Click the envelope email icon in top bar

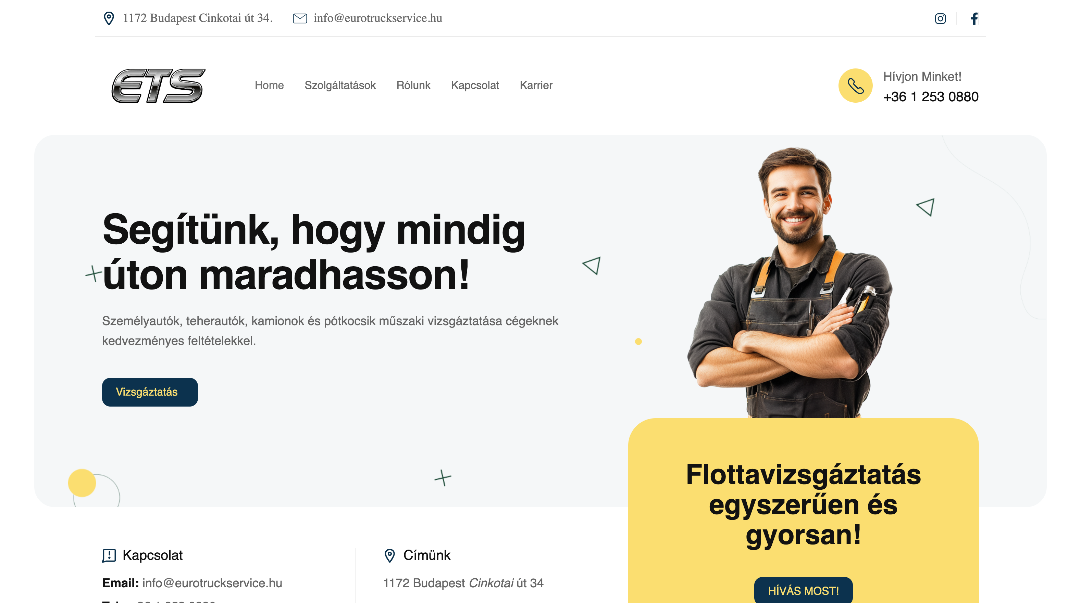click(300, 18)
